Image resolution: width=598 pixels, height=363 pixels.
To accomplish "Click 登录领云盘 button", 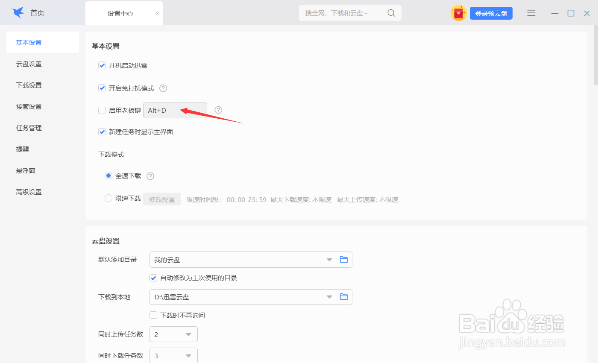I will (491, 13).
